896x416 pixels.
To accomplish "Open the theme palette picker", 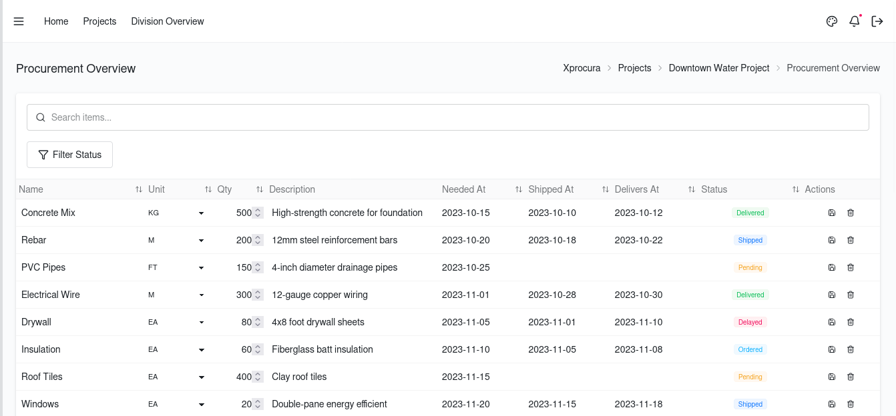I will (831, 21).
